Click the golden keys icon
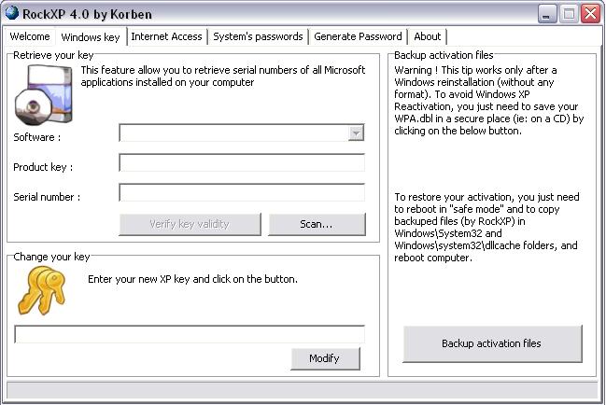Screen dimensions: 606x405 pos(42,290)
